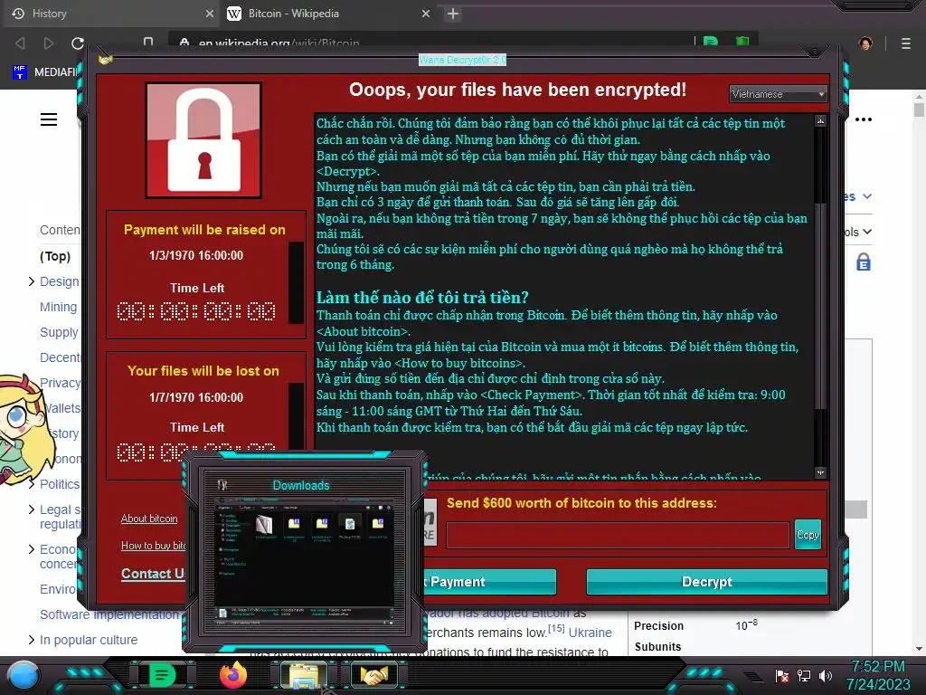The width and height of the screenshot is (926, 695).
Task: Select the handshake Wana Decrypt0r taskbar icon
Action: tap(374, 675)
